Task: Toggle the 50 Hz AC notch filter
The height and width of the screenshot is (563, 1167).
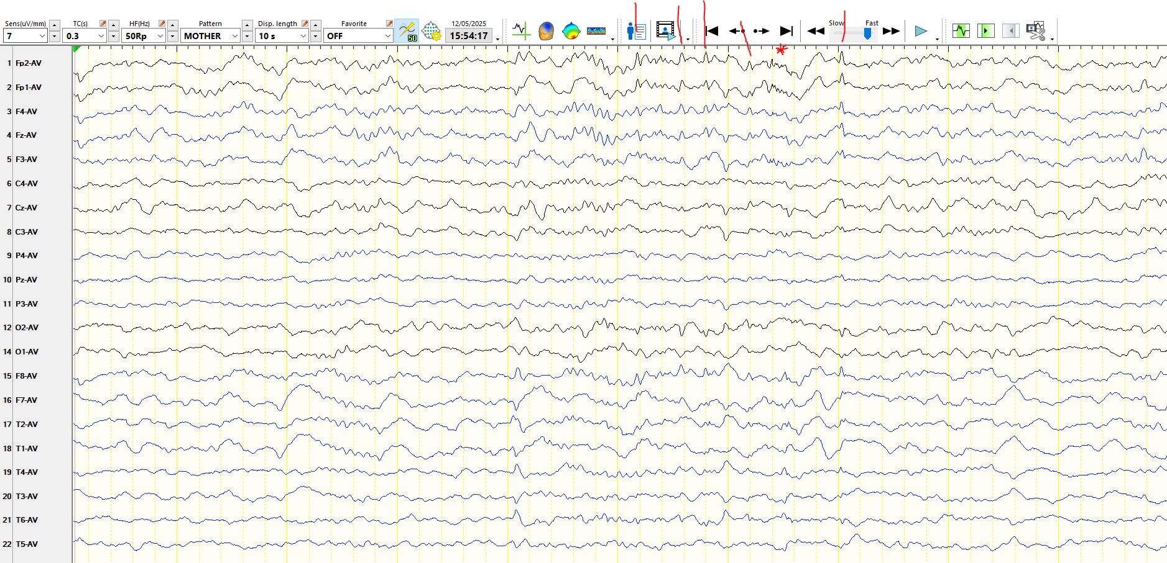Action: click(x=407, y=31)
